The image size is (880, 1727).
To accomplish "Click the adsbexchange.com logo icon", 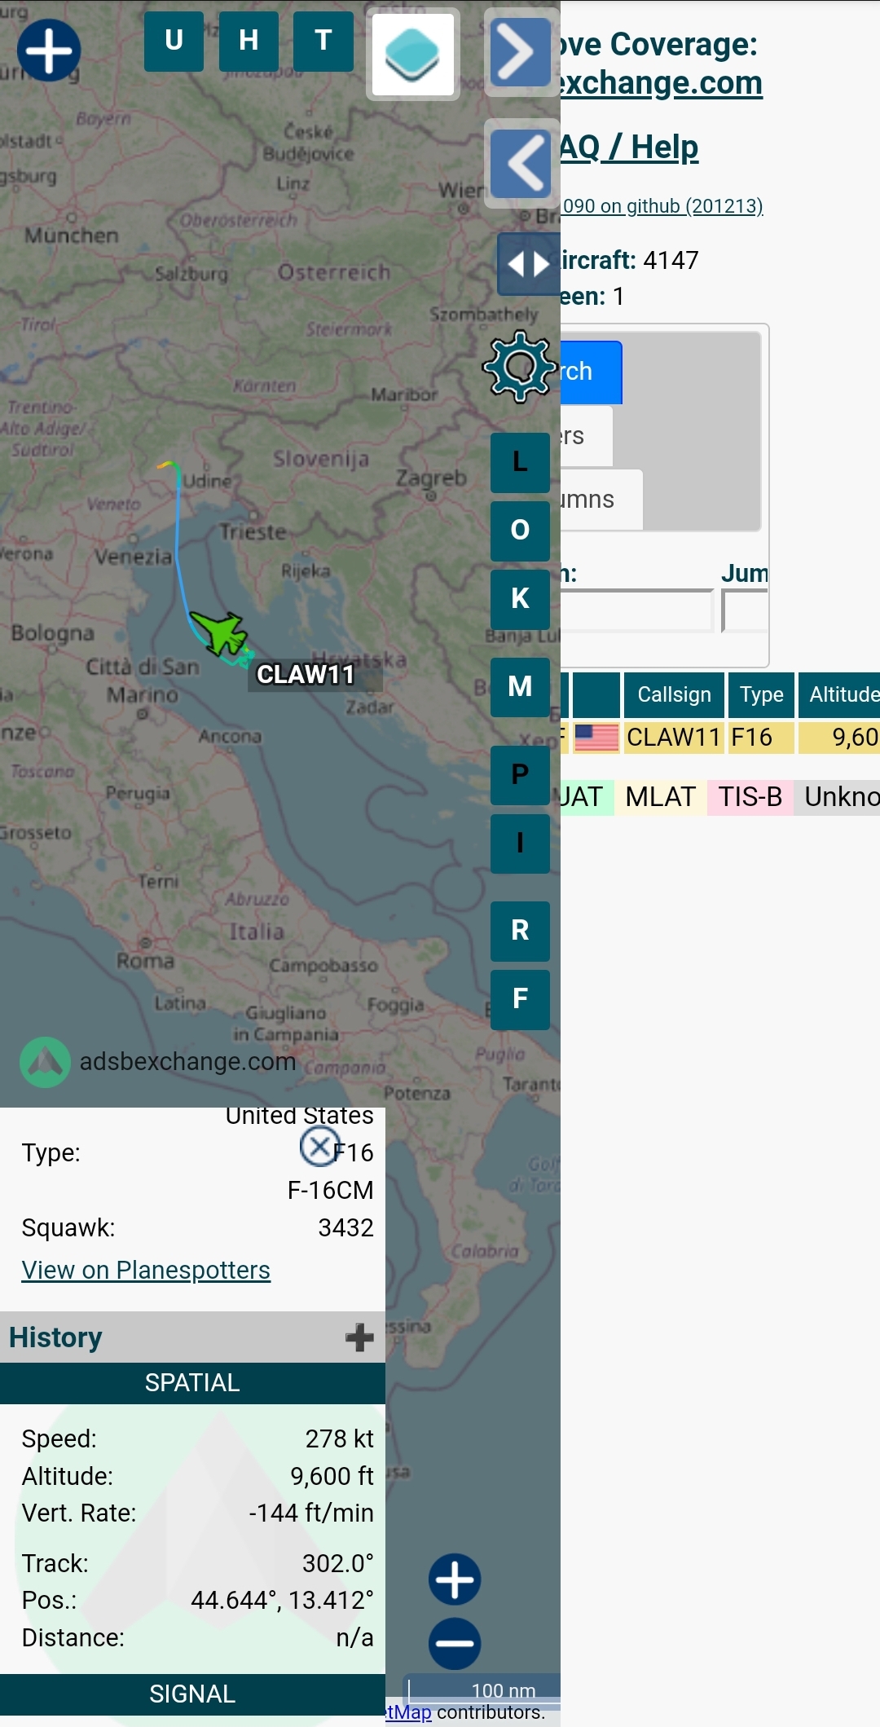I will pos(46,1062).
